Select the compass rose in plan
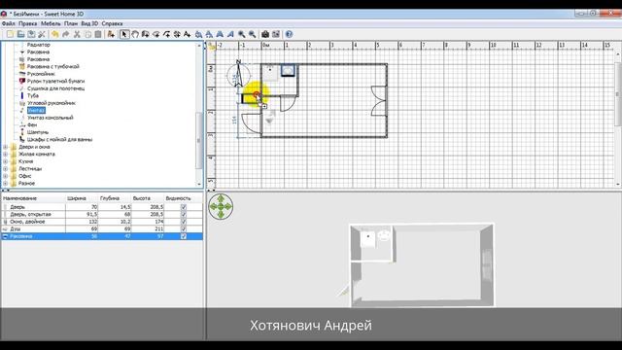This screenshot has width=622, height=350. pos(238,74)
